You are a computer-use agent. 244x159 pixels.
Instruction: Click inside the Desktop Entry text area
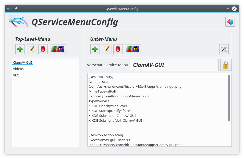pos(157,110)
